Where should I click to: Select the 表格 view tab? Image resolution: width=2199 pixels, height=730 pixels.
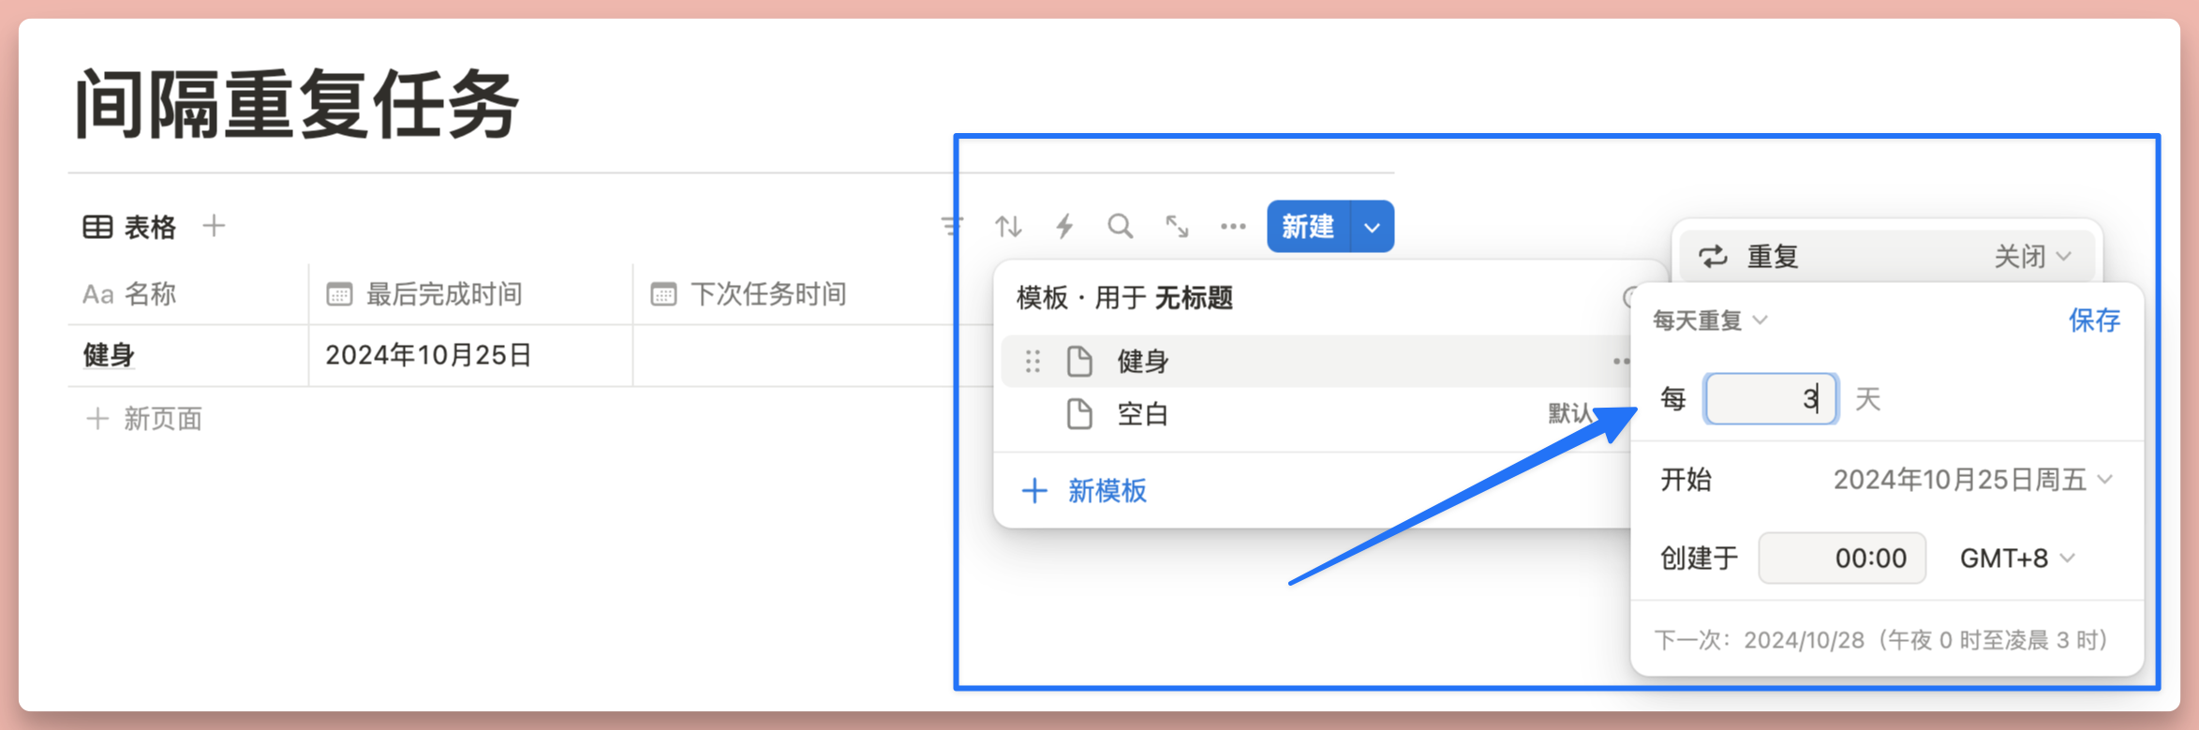click(x=130, y=227)
